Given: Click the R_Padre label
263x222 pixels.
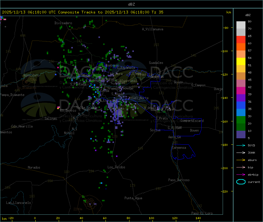Looking at the screenshot, I should 167,109.
